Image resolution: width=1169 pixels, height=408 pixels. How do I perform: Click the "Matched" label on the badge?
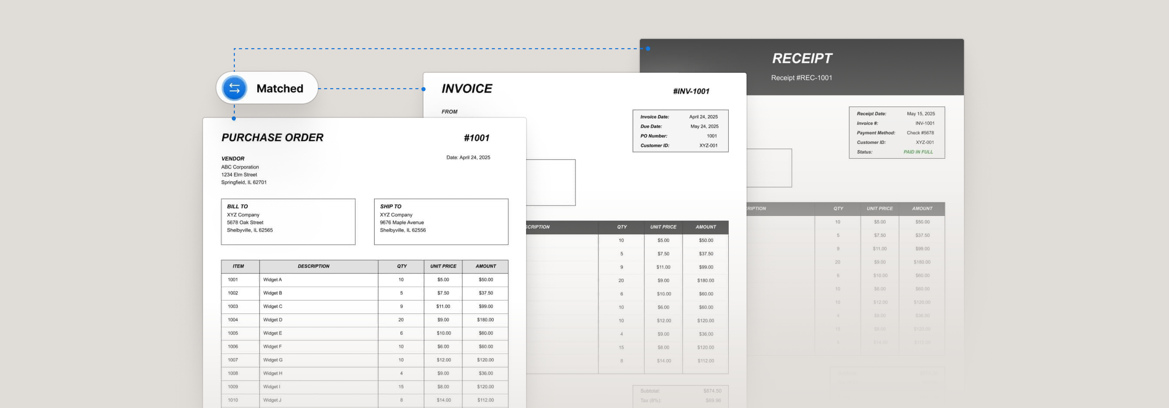[x=280, y=89]
